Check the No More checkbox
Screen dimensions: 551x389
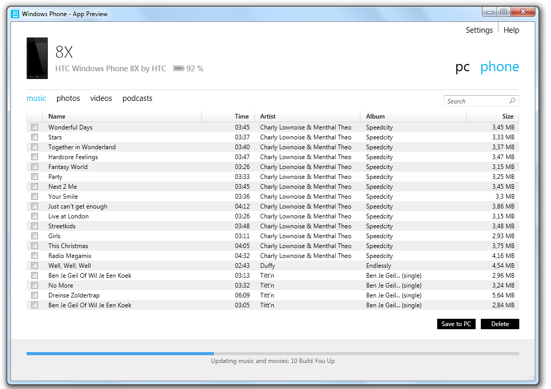pos(34,285)
